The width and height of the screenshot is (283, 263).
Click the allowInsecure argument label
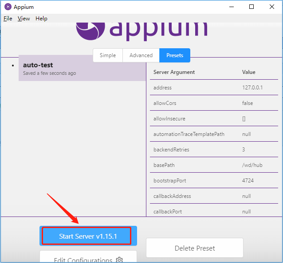169,119
